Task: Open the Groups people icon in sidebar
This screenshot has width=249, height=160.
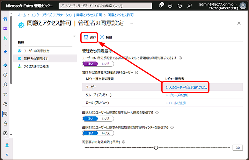Action: (5, 94)
